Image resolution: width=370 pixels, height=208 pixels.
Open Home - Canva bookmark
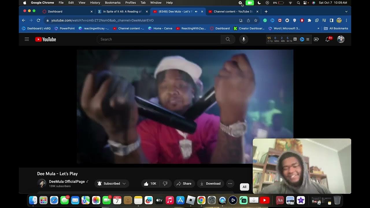coord(160,28)
